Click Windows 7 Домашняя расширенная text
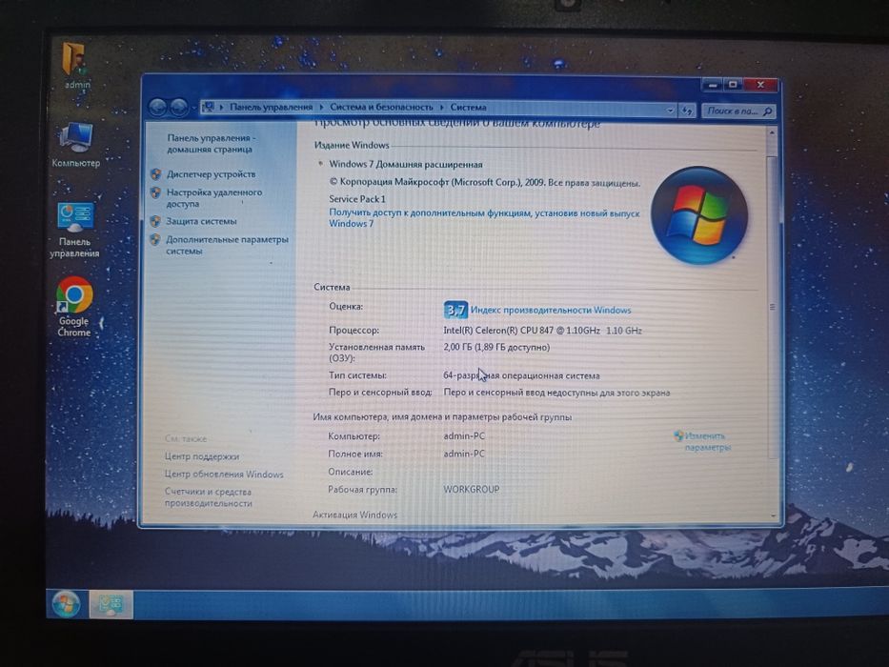This screenshot has height=667, width=889. pos(406,164)
